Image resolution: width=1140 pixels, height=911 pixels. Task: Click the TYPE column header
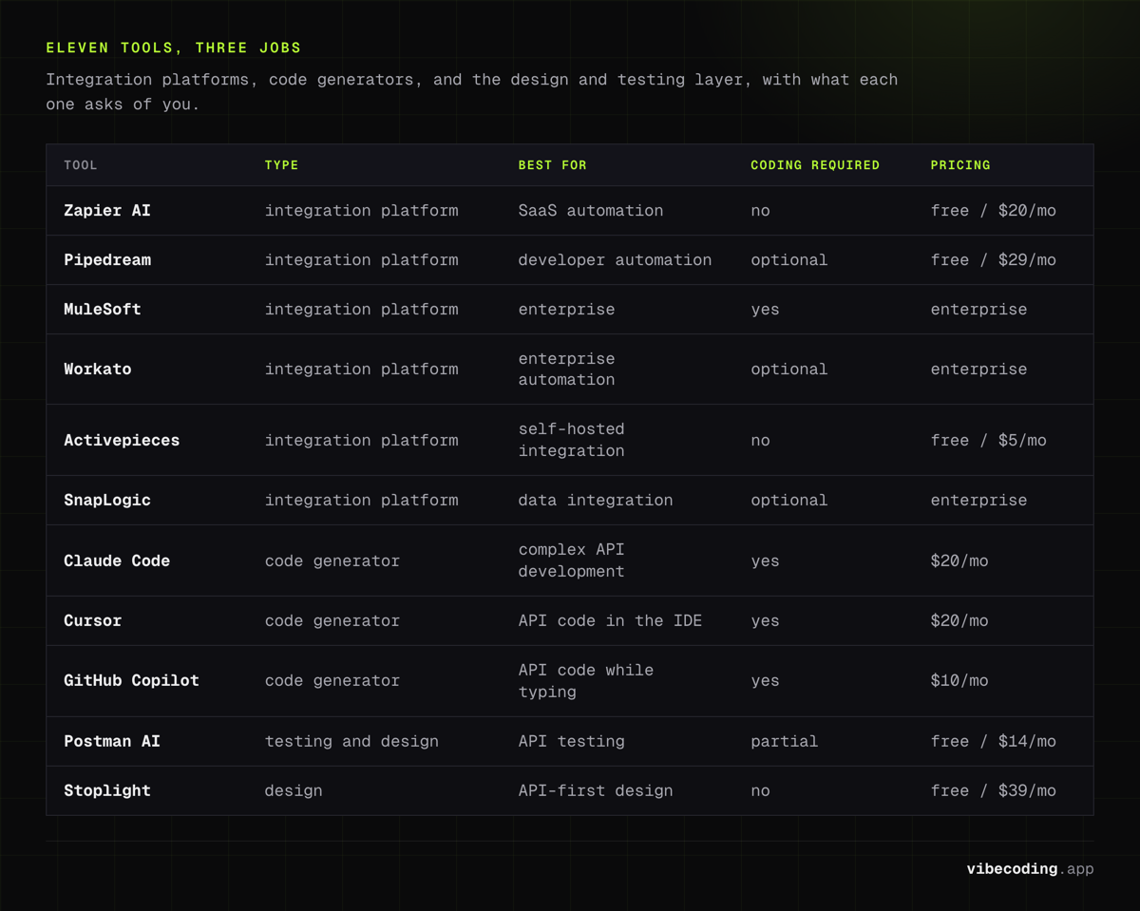[x=281, y=165]
